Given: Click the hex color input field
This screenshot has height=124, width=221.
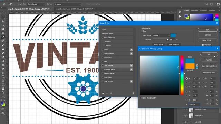Looking at the screenshot, I should (194, 104).
